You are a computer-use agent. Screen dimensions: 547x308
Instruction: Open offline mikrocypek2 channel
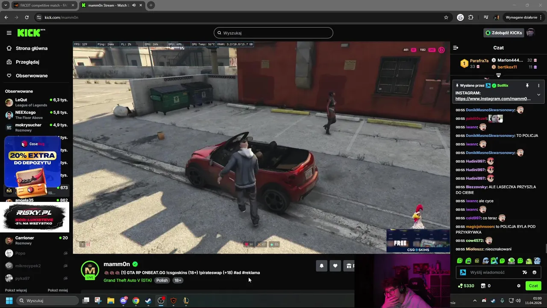[36, 266]
